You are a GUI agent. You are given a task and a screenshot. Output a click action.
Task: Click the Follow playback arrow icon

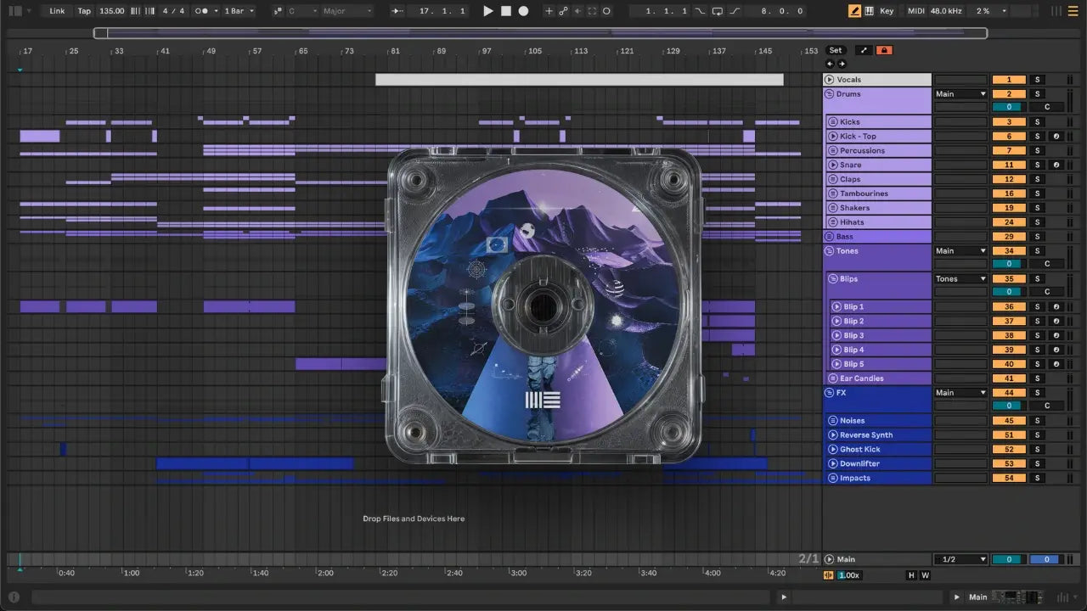click(397, 11)
